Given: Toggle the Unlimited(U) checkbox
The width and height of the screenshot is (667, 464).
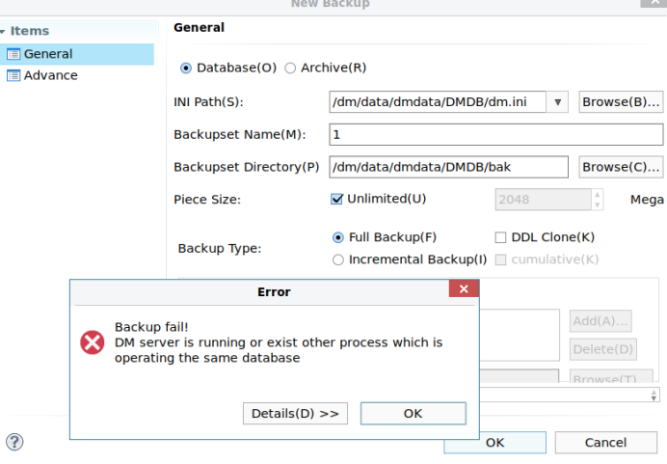Looking at the screenshot, I should click(337, 199).
